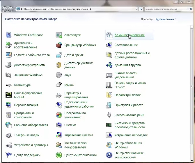Open the Домашняя группа spheres icon
The height and width of the screenshot is (163, 195).
[x=109, y=65]
